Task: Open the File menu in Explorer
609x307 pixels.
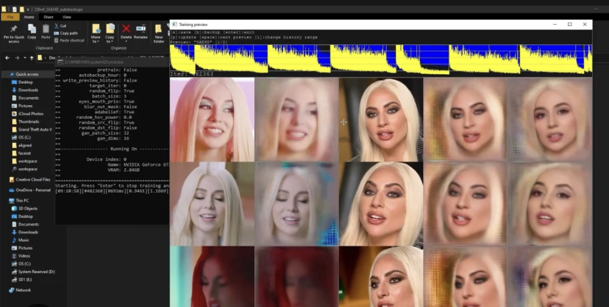Action: (x=10, y=17)
